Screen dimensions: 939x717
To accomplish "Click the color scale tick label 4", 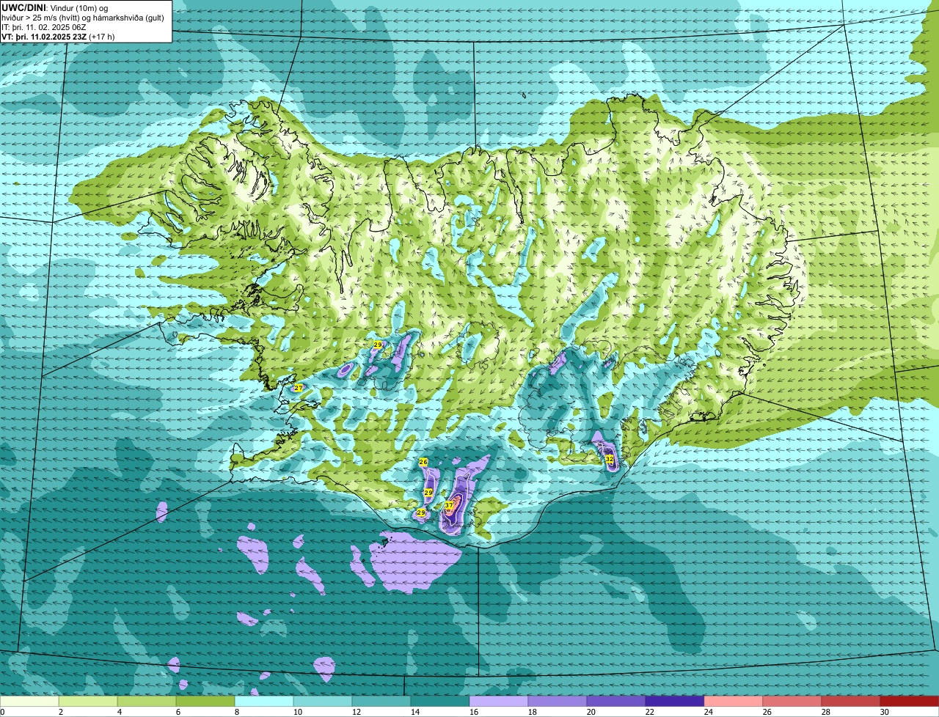I will click(119, 712).
